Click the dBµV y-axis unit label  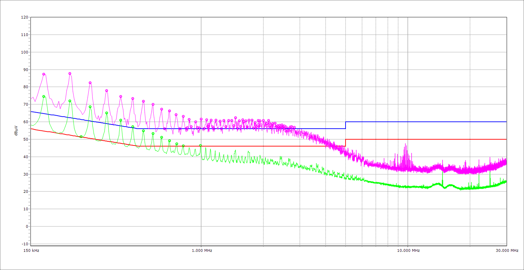pyautogui.click(x=17, y=131)
